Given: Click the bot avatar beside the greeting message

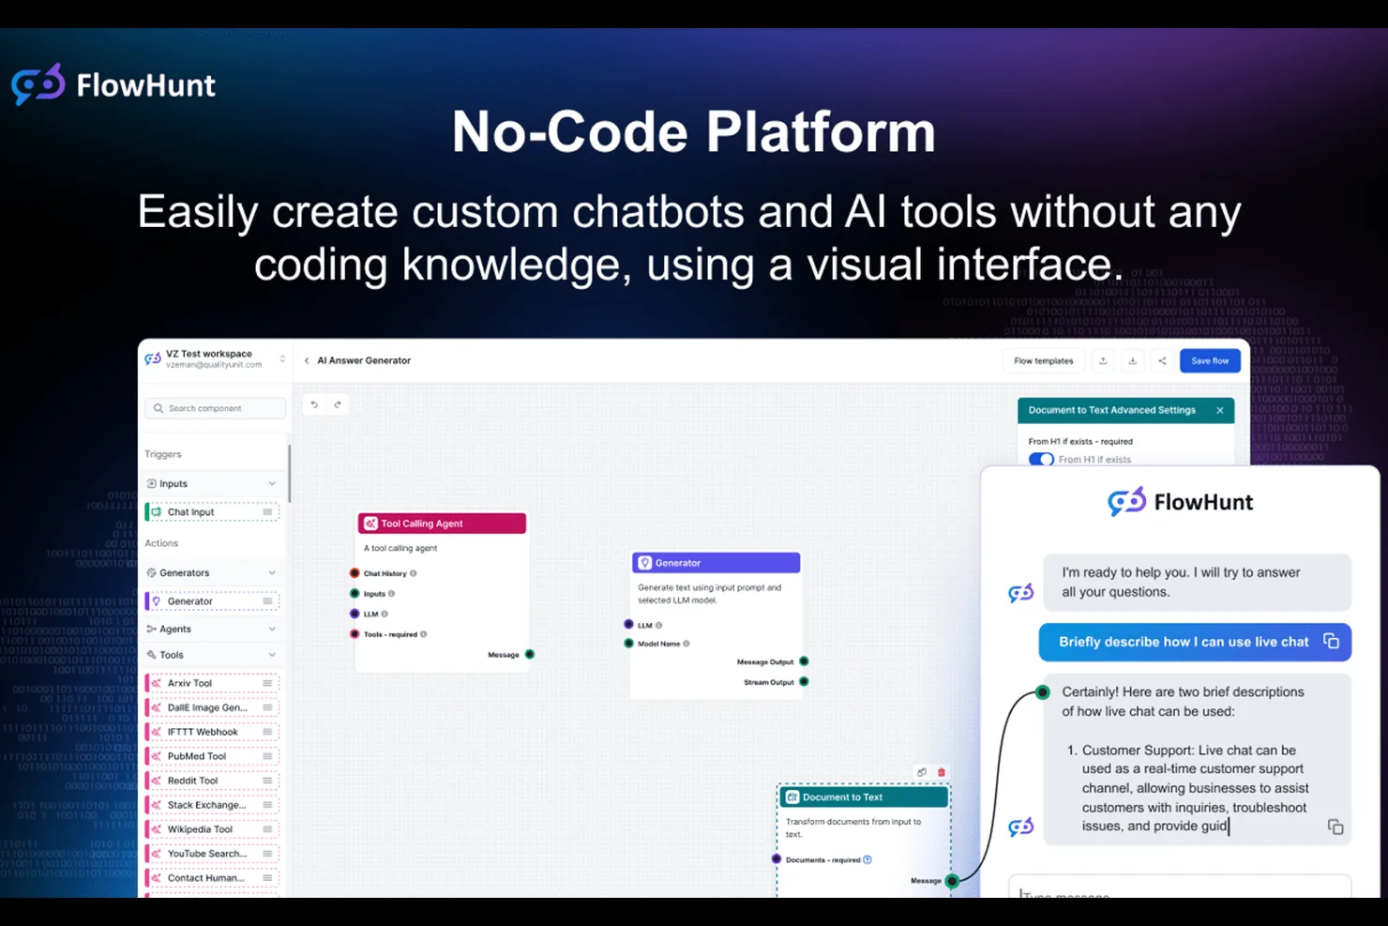Looking at the screenshot, I should tap(1021, 592).
